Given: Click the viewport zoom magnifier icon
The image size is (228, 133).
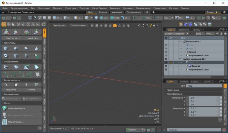Looking at the screenshot, I should (147, 25).
